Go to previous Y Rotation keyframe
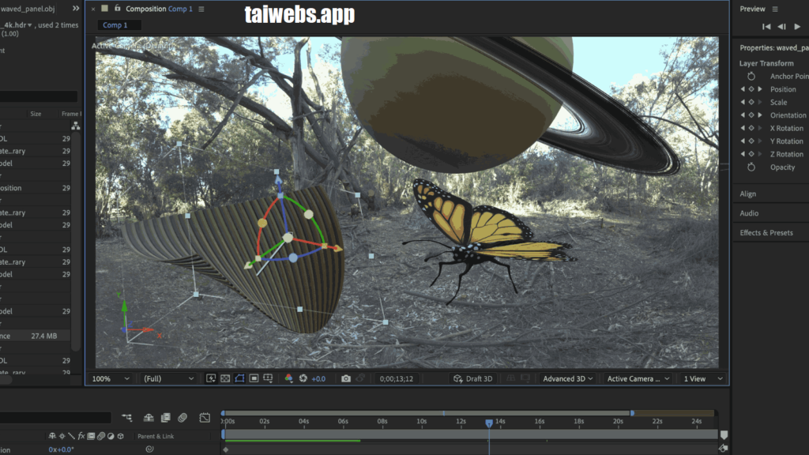This screenshot has height=455, width=809. click(743, 141)
